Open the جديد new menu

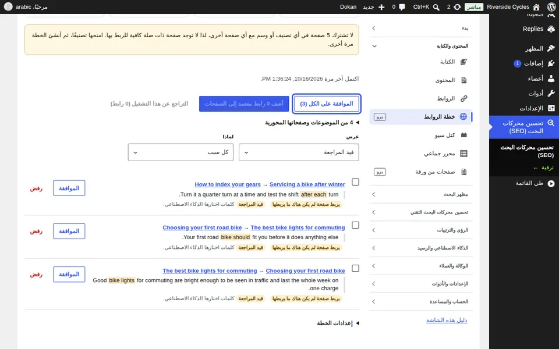[x=374, y=7]
